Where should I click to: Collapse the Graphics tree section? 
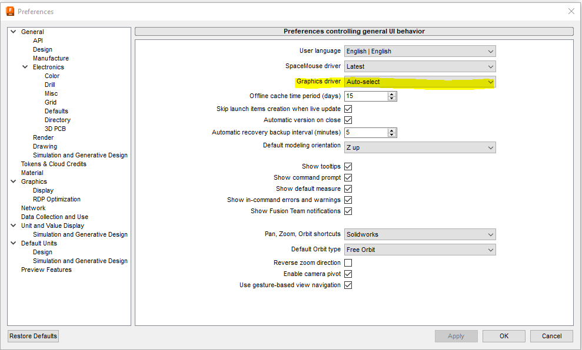pos(13,181)
